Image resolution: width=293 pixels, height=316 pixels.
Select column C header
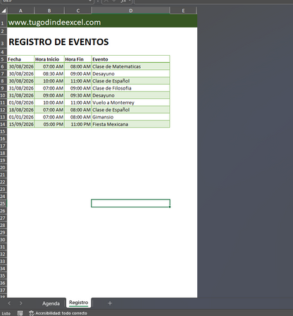[78, 11]
